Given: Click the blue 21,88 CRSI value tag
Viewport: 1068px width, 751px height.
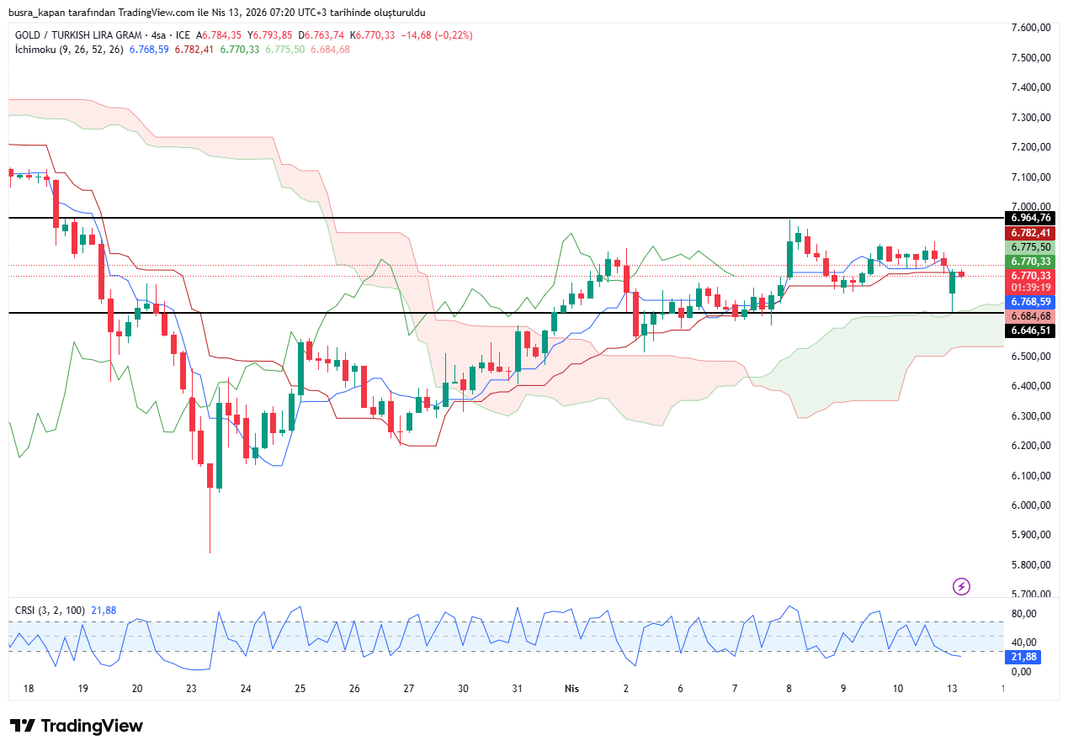Looking at the screenshot, I should click(1023, 657).
